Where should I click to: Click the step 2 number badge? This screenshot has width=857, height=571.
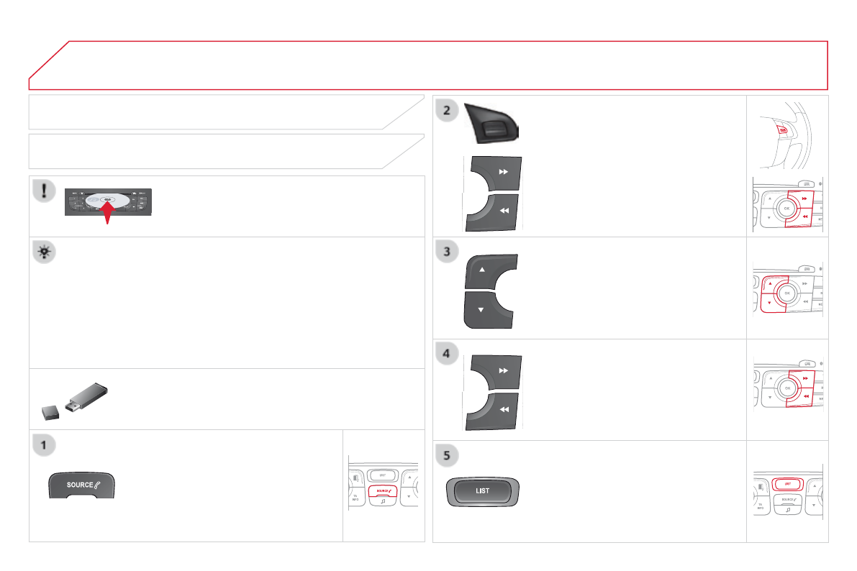(448, 111)
